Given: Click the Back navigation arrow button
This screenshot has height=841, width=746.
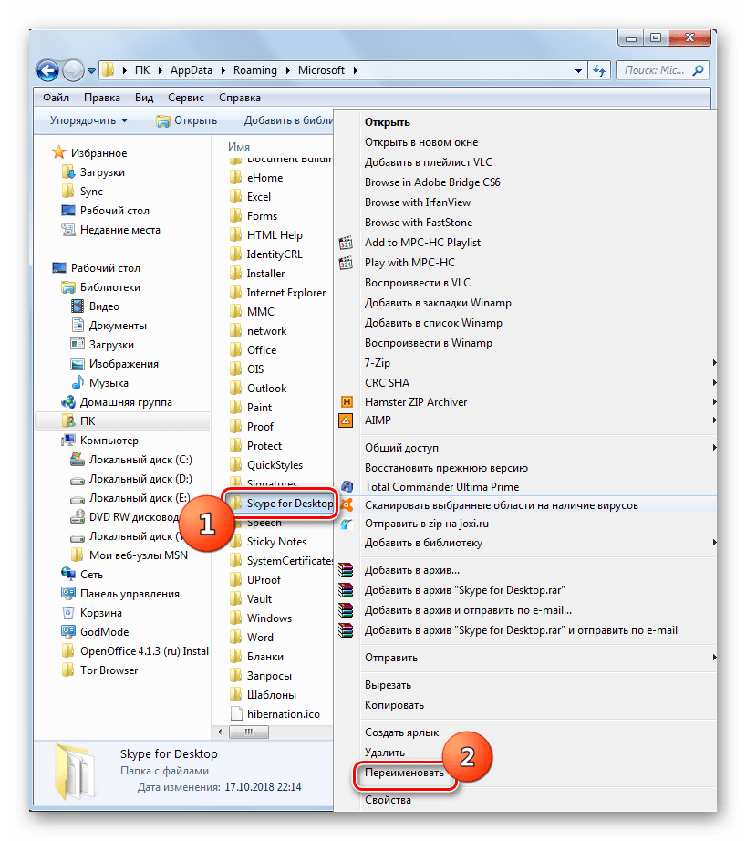Looking at the screenshot, I should coord(47,70).
